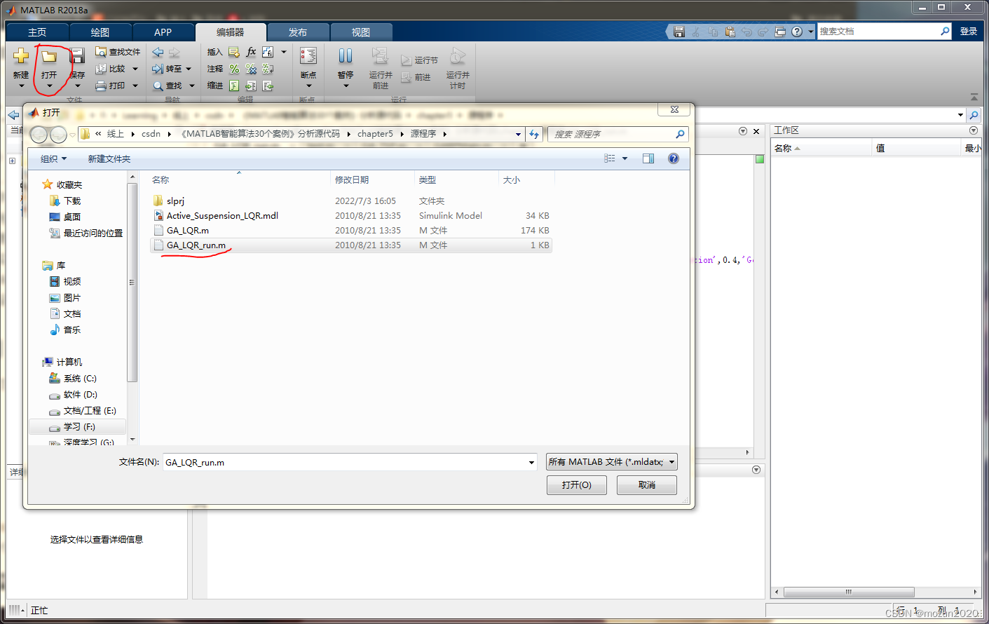Click 新建文件夹 (New Folder) in dialog
Screen dimensions: 989x624
pyautogui.click(x=109, y=159)
